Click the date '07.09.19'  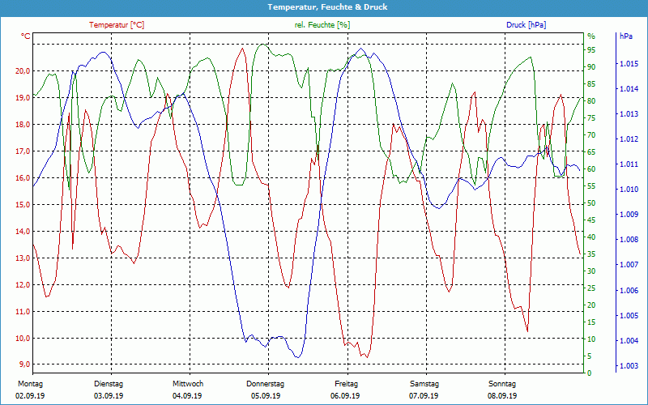click(424, 396)
